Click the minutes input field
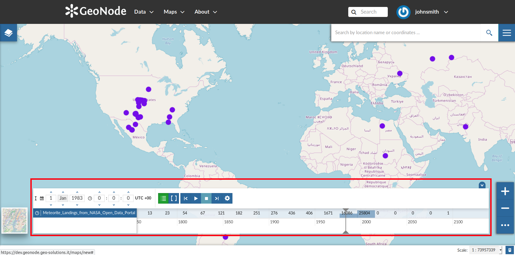Viewport: 515px width, 255px height. pyautogui.click(x=114, y=198)
